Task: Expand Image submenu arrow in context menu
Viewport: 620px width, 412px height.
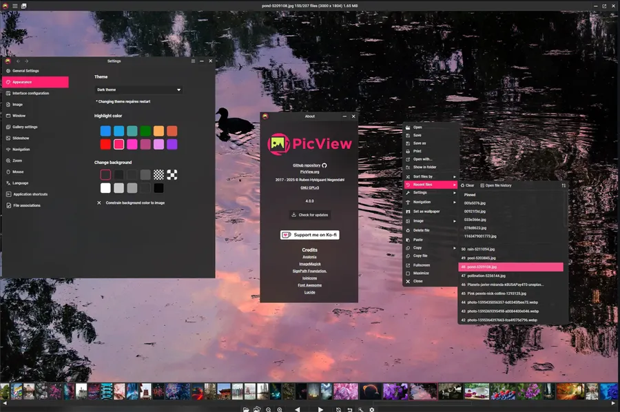Action: coord(455,221)
